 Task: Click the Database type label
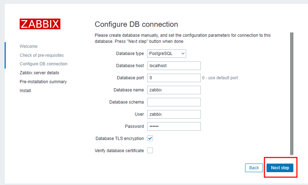point(130,54)
